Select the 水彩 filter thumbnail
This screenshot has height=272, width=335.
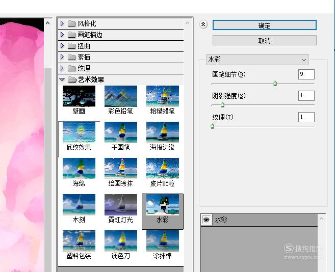[163, 205]
